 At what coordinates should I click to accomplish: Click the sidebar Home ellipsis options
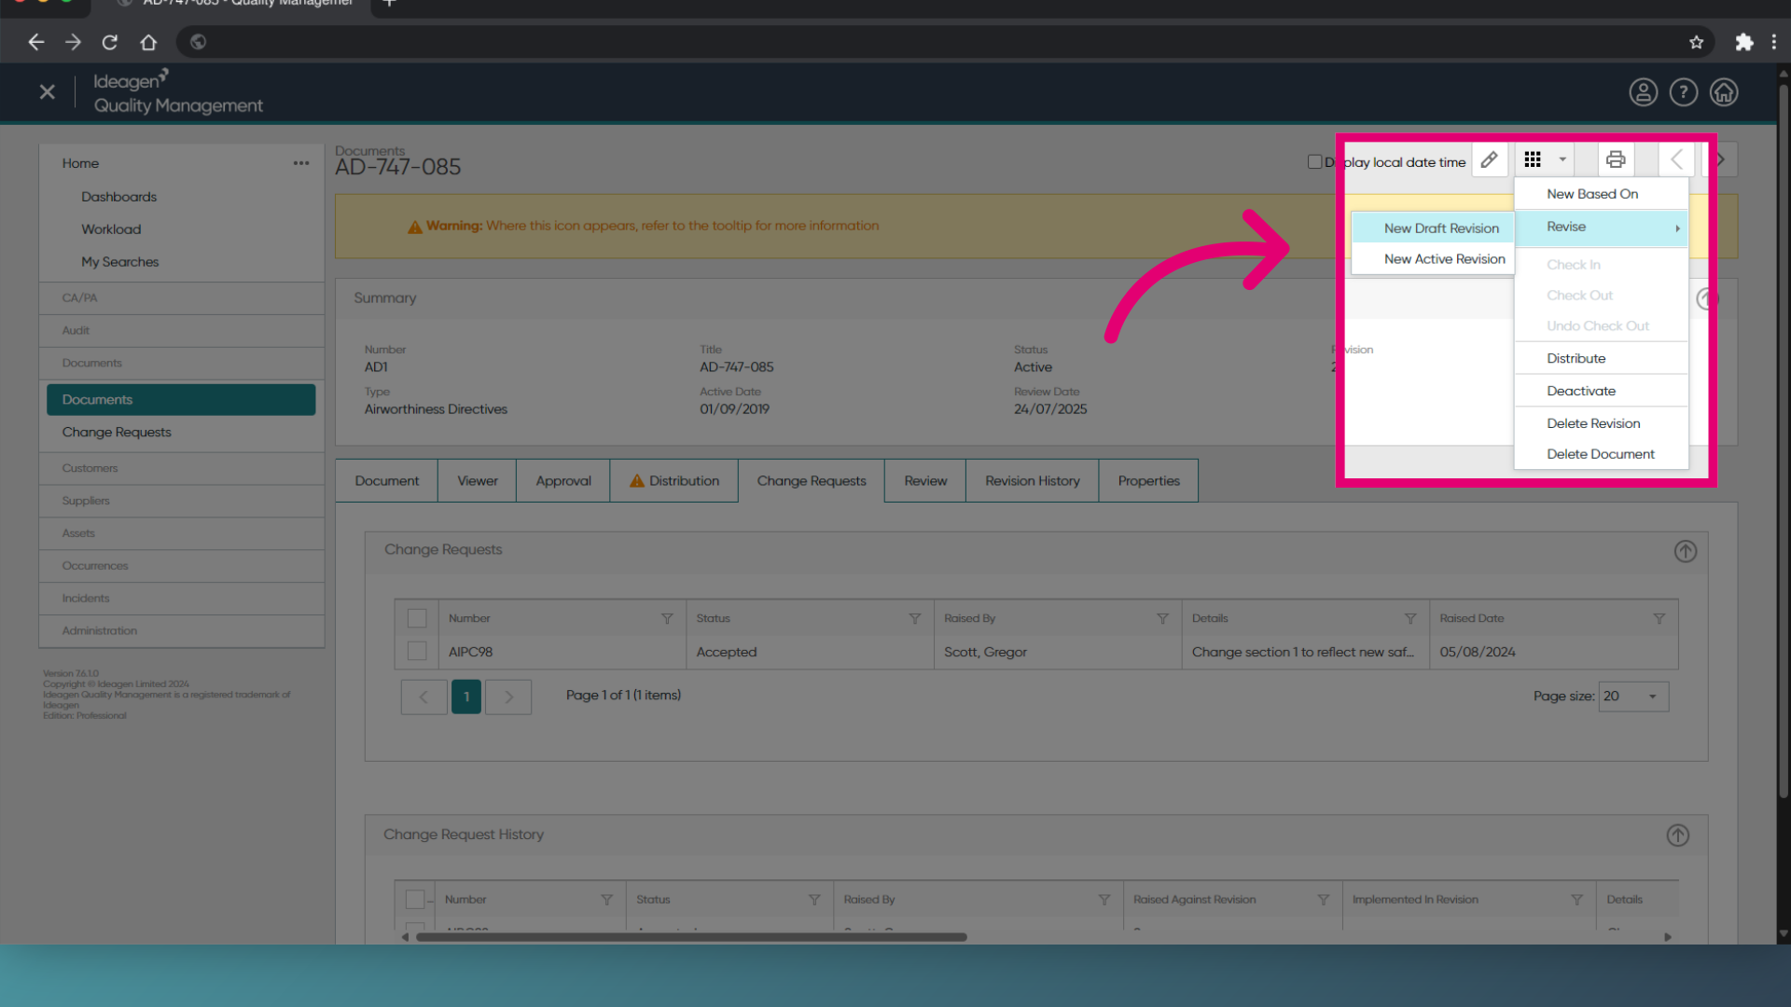300,163
